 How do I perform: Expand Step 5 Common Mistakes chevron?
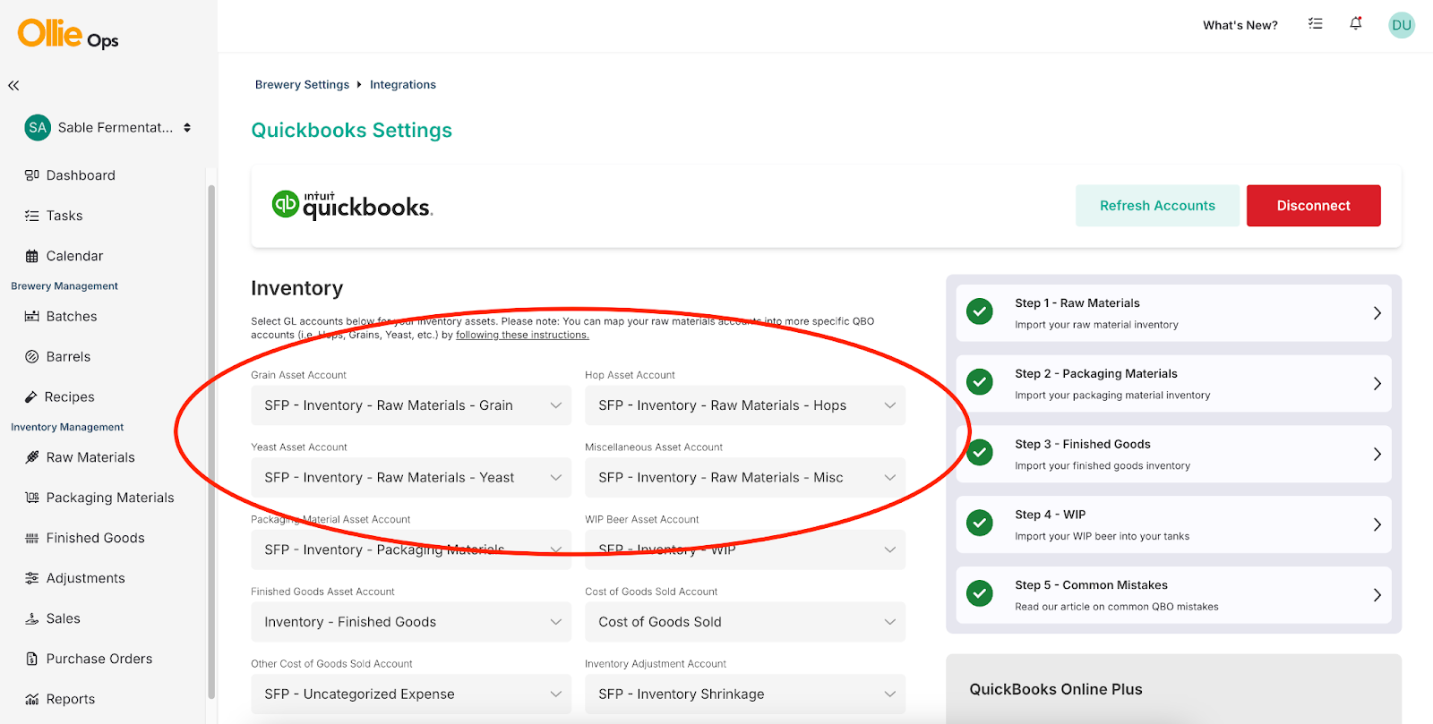[x=1377, y=595]
